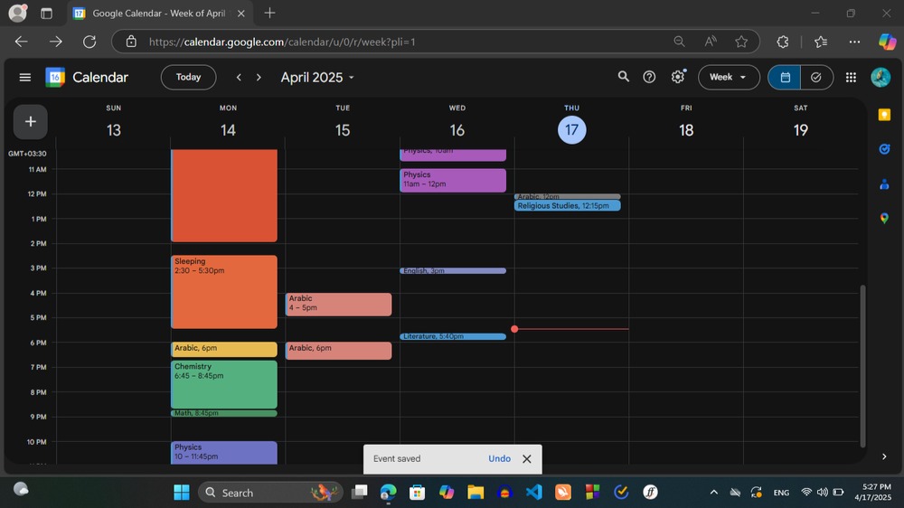Open Microsoft Store from taskbar

point(418,493)
